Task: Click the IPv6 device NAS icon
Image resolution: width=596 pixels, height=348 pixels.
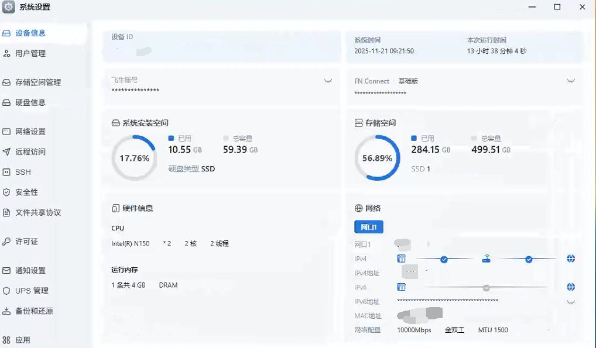Action: pos(402,287)
